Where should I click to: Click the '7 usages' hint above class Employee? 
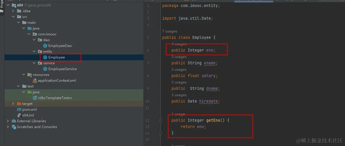(x=170, y=31)
